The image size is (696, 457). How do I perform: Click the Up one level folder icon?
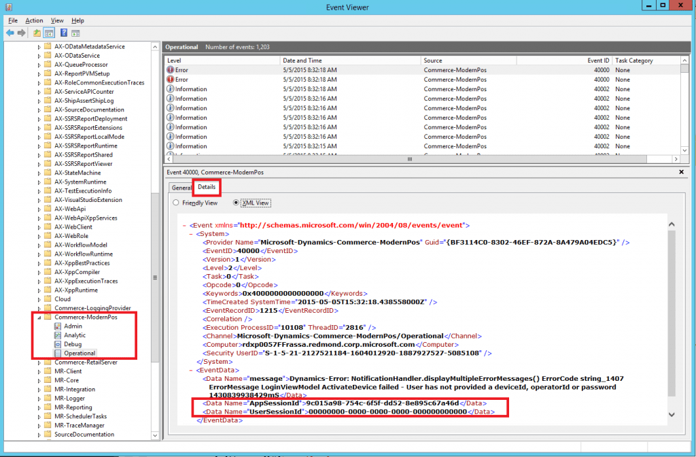pyautogui.click(x=37, y=33)
